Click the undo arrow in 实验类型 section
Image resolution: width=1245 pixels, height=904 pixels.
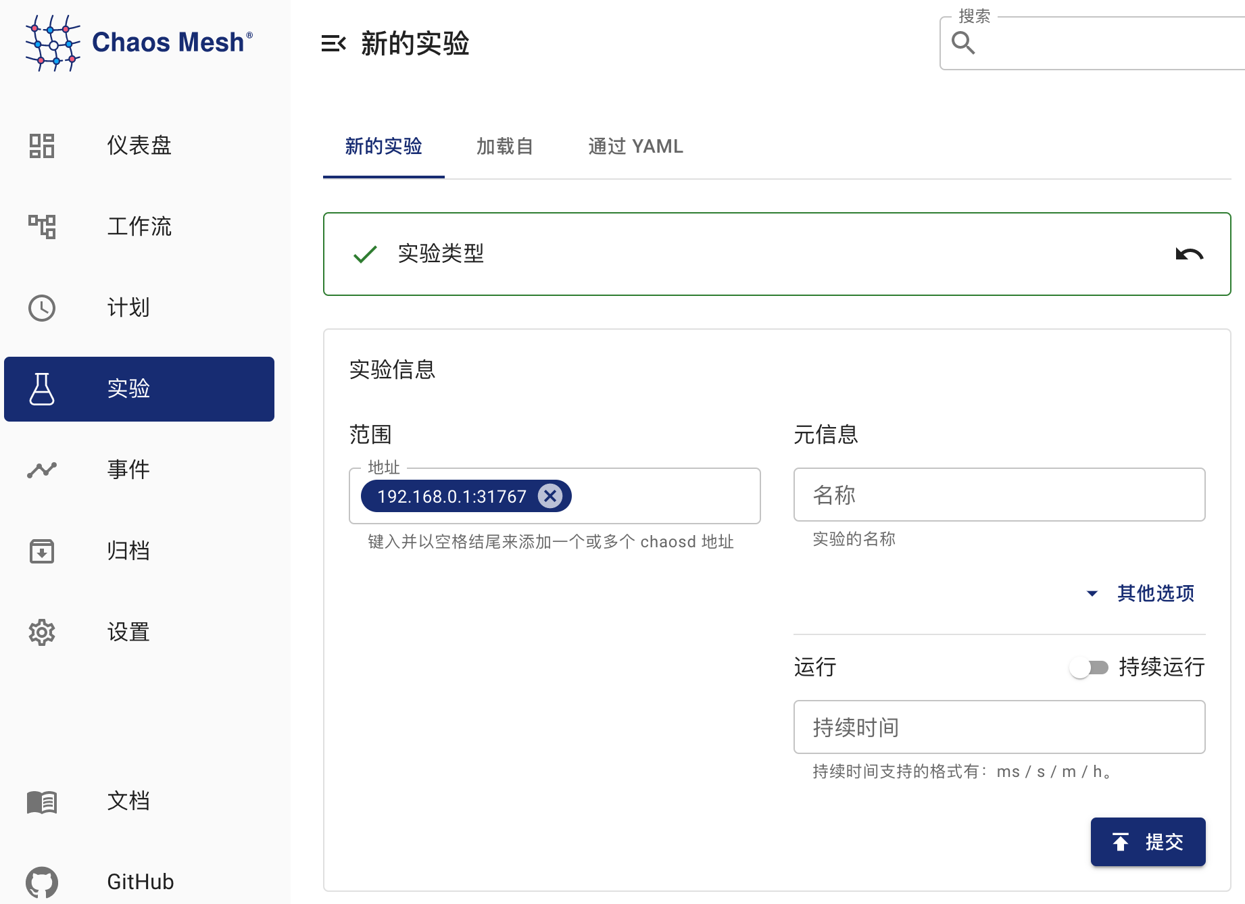pyautogui.click(x=1190, y=254)
